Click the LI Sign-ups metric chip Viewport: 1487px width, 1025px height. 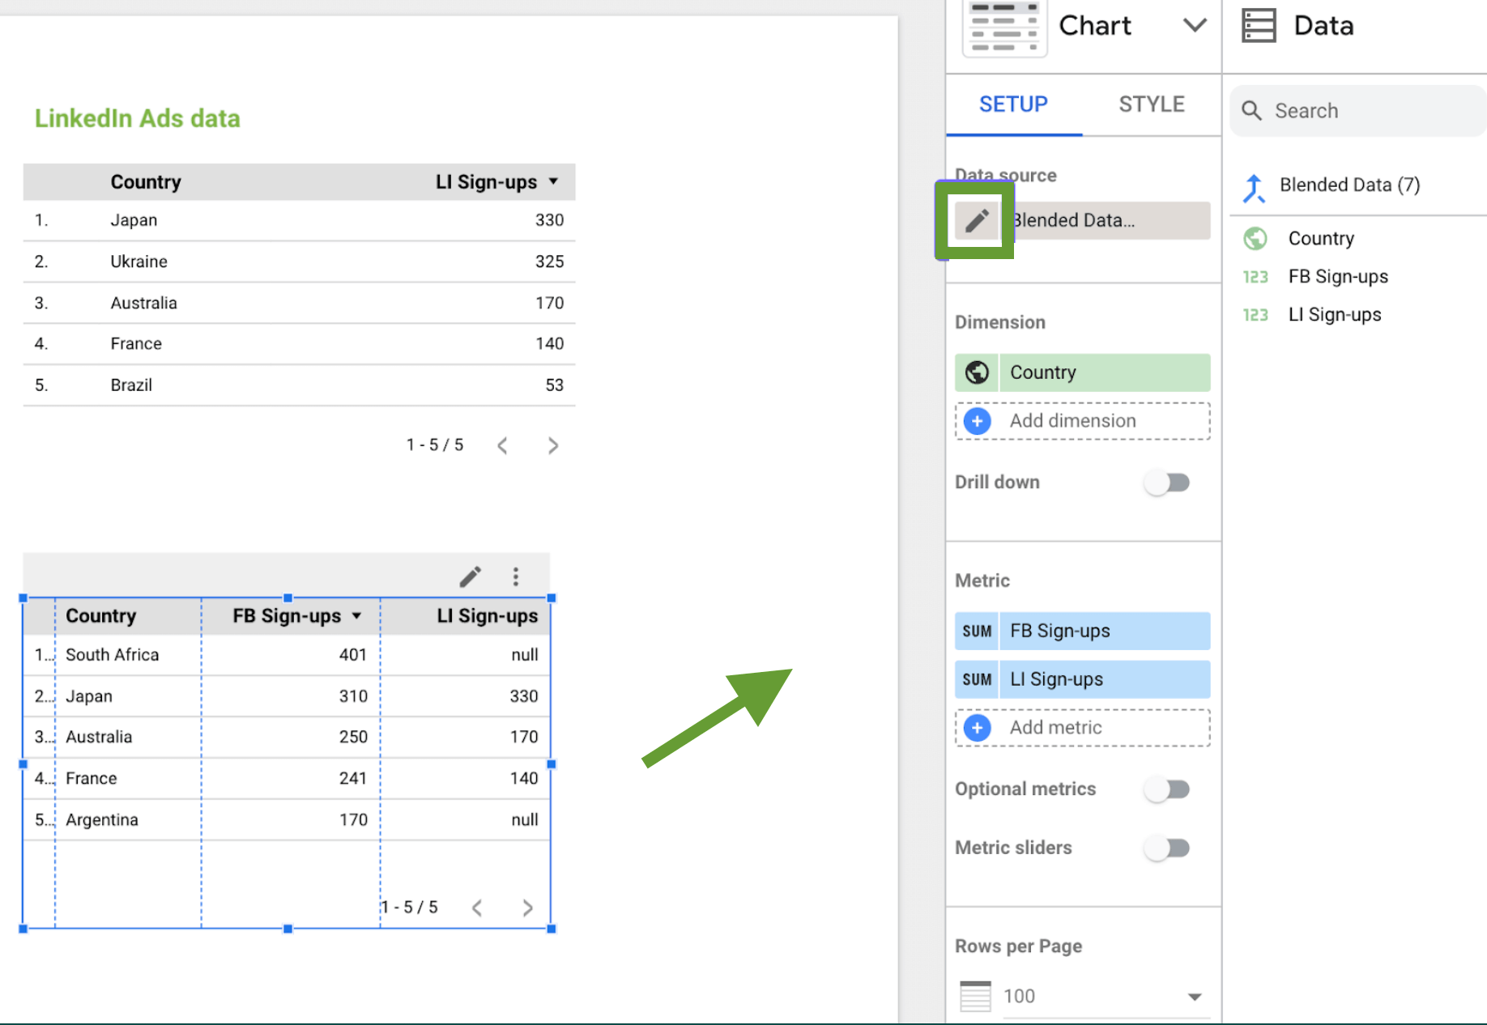pos(1083,680)
